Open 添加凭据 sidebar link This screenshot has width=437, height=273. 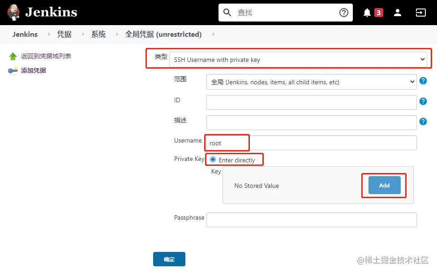34,70
